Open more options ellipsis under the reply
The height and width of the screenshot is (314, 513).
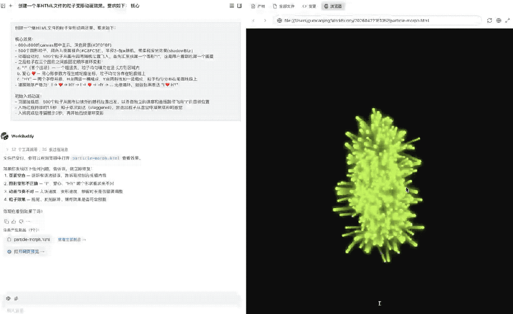point(29,221)
